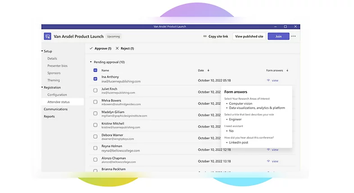354x193 pixels.
Task: Sort by Form answers column header
Action: (x=275, y=70)
